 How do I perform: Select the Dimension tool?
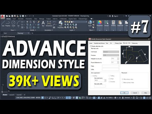pyautogui.click(x=49, y=24)
